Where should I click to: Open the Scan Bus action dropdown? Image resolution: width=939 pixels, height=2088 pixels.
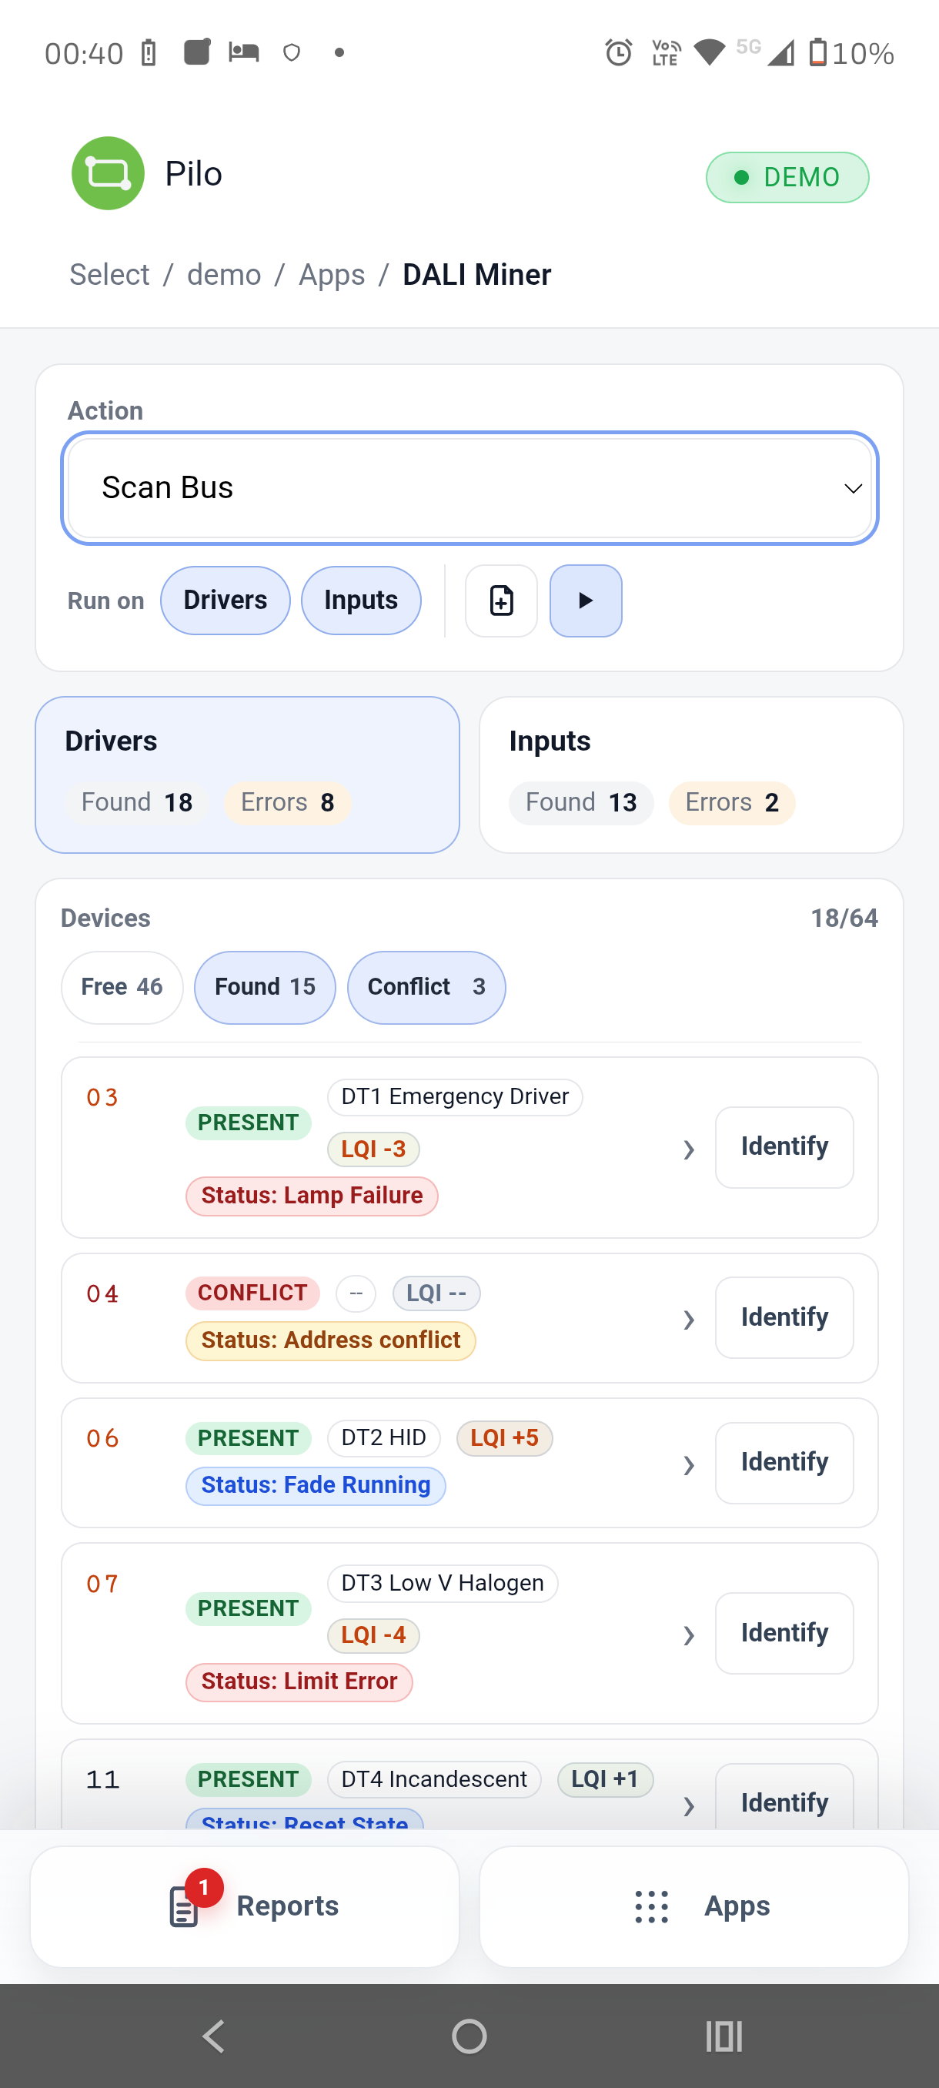tap(470, 488)
